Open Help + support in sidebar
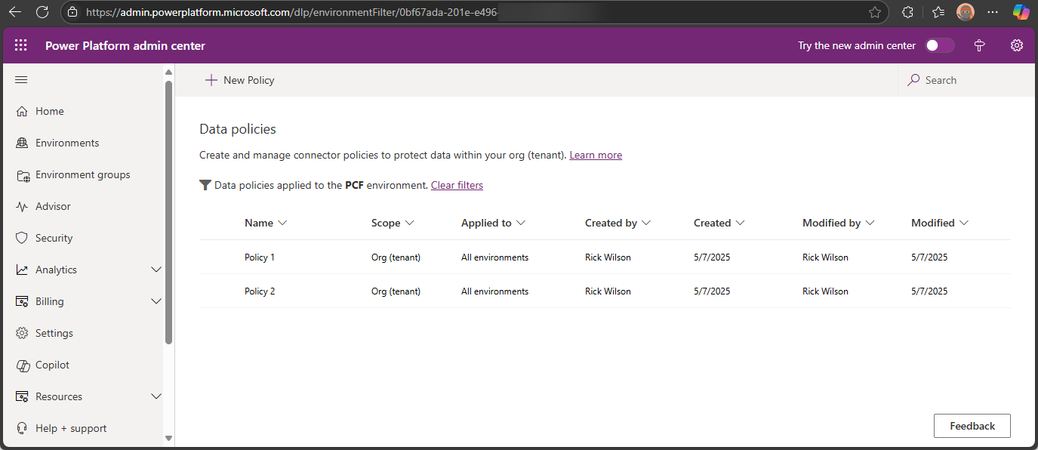The height and width of the screenshot is (450, 1038). point(71,428)
